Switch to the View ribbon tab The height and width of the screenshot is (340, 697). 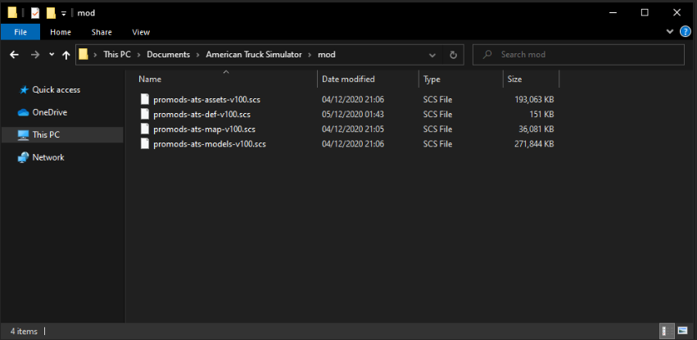point(141,32)
